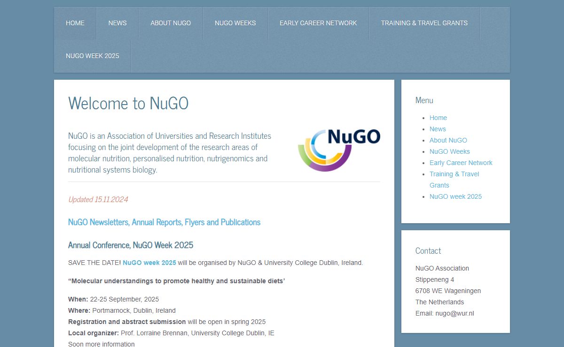Image resolution: width=564 pixels, height=347 pixels.
Task: Click Registration and abstract submission line
Action: click(x=167, y=322)
